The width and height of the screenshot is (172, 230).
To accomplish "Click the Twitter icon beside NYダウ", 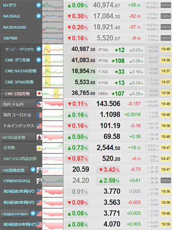I will tap(39, 5).
